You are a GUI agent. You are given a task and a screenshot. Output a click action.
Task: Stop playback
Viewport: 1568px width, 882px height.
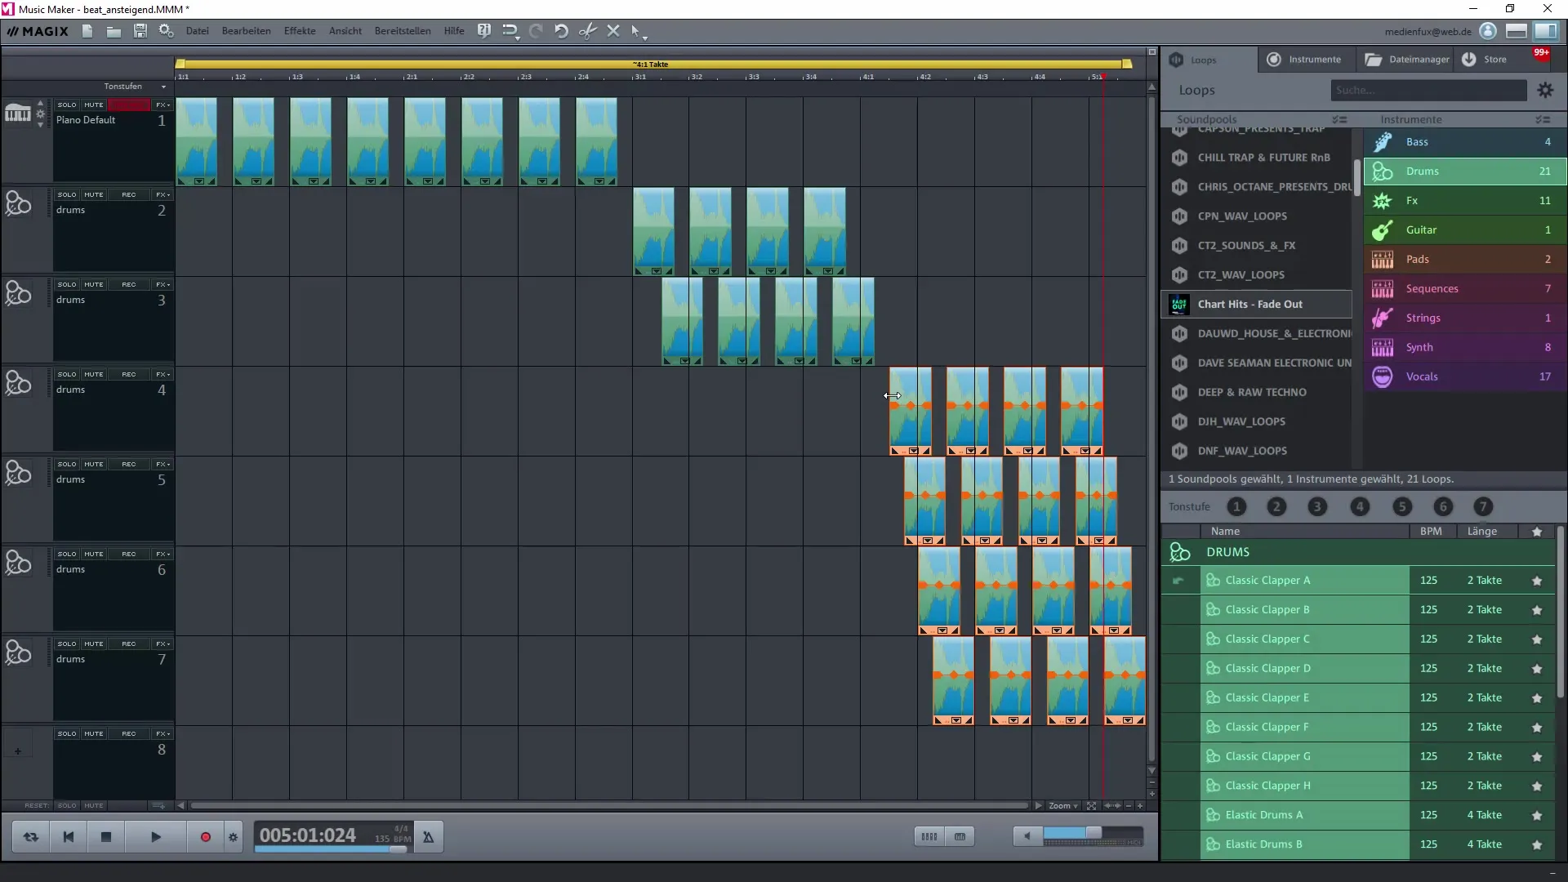106,837
